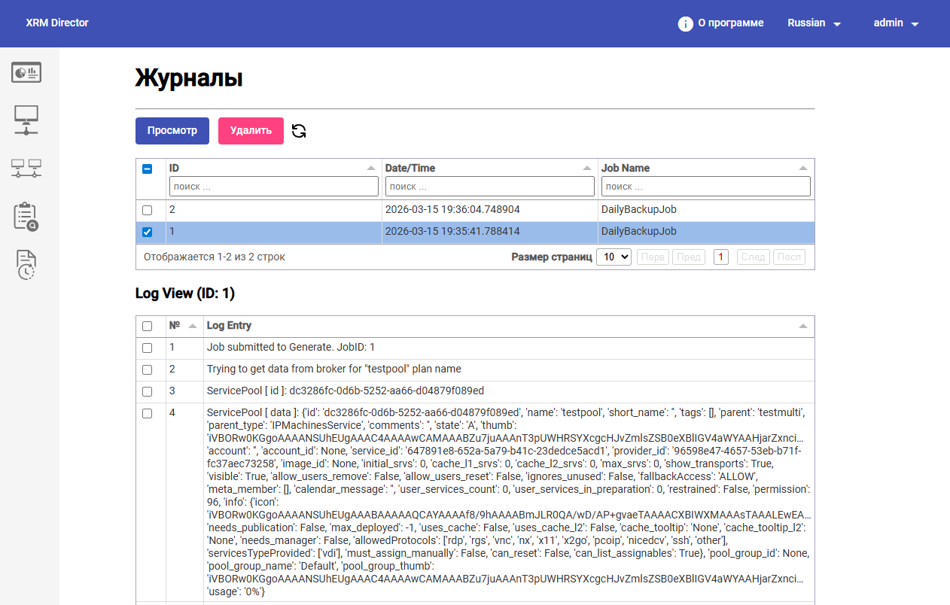Image resolution: width=950 pixels, height=605 pixels.
Task: Expand the admin user menu
Action: (x=897, y=23)
